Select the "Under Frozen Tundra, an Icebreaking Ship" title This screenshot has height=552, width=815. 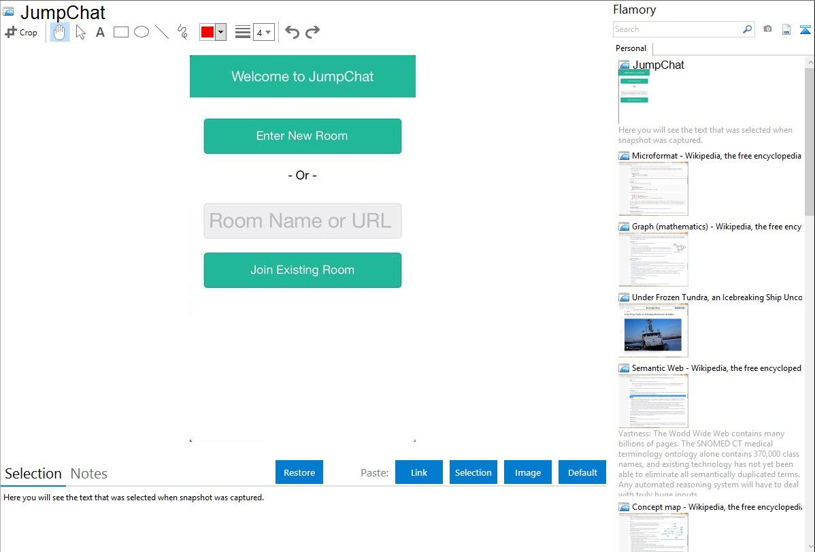click(x=717, y=297)
